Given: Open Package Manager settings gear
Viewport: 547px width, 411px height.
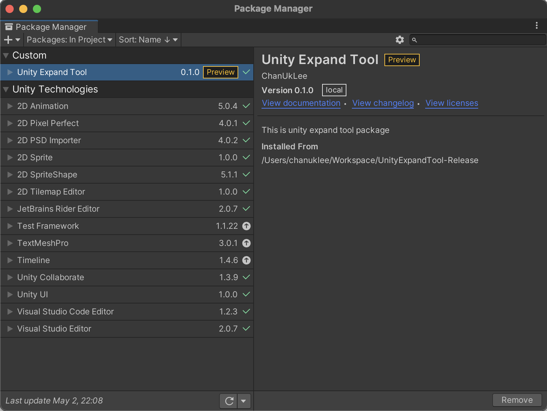Looking at the screenshot, I should [x=399, y=40].
